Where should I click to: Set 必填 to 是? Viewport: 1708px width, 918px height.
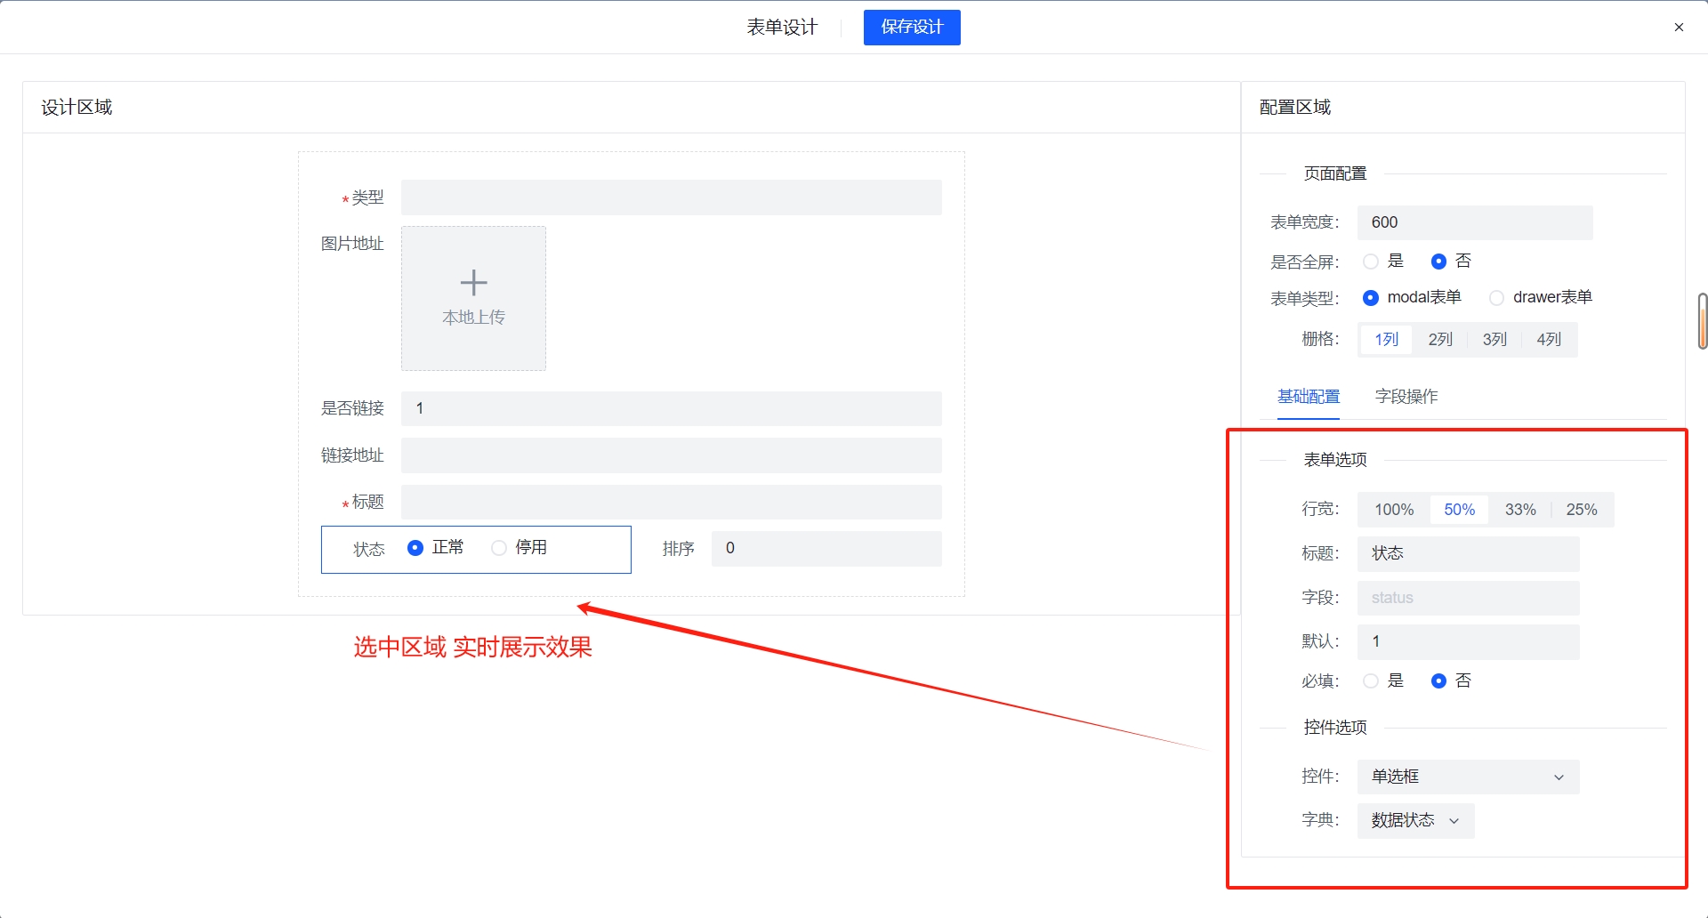coord(1371,680)
